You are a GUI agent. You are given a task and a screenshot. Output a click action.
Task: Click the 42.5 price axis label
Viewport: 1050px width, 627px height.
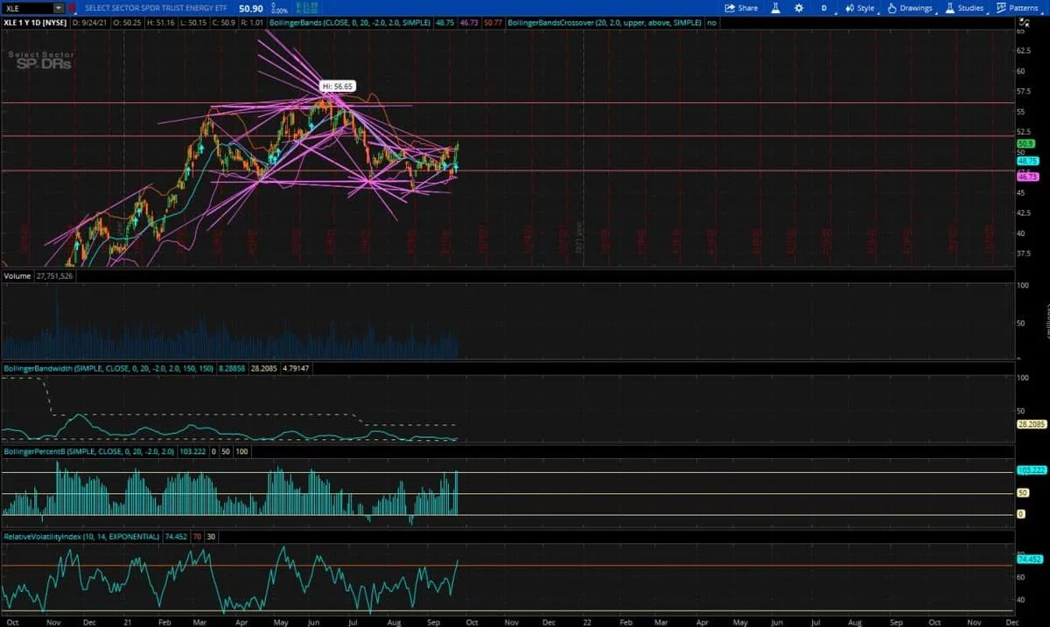1023,212
